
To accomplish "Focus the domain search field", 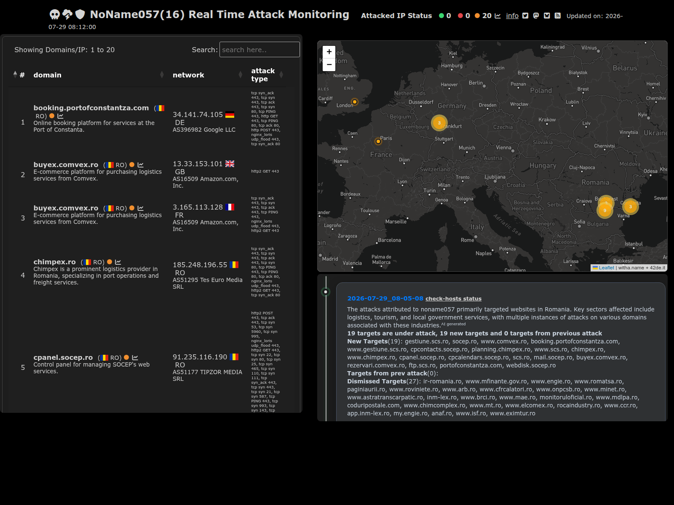I will click(259, 50).
